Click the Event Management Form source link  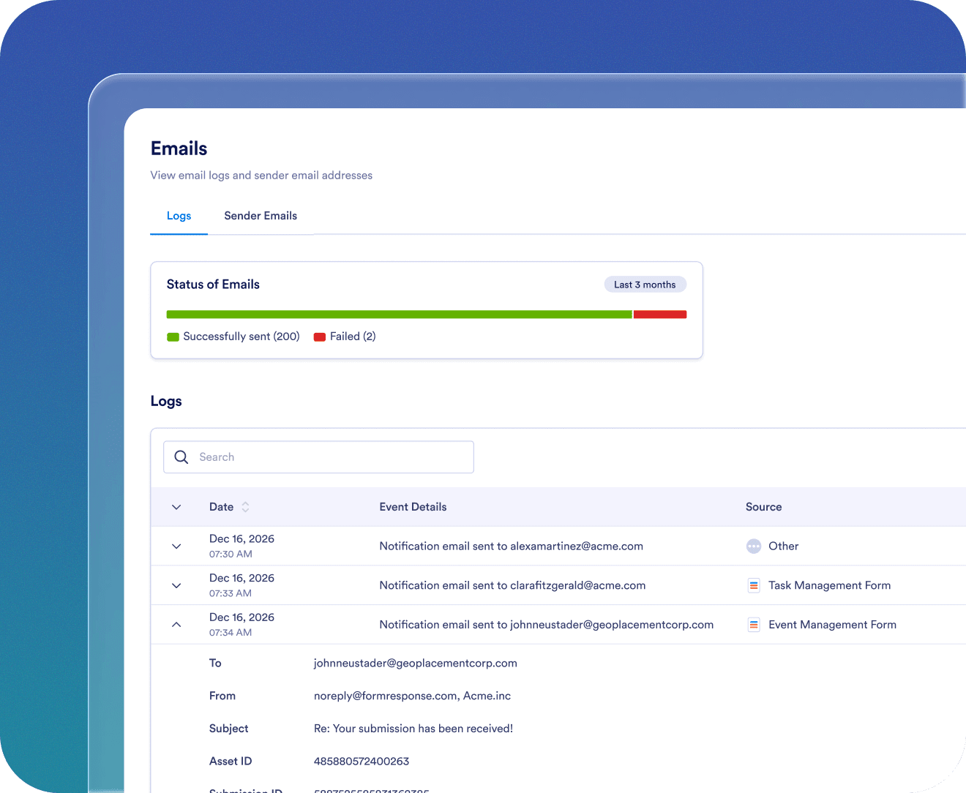click(832, 625)
